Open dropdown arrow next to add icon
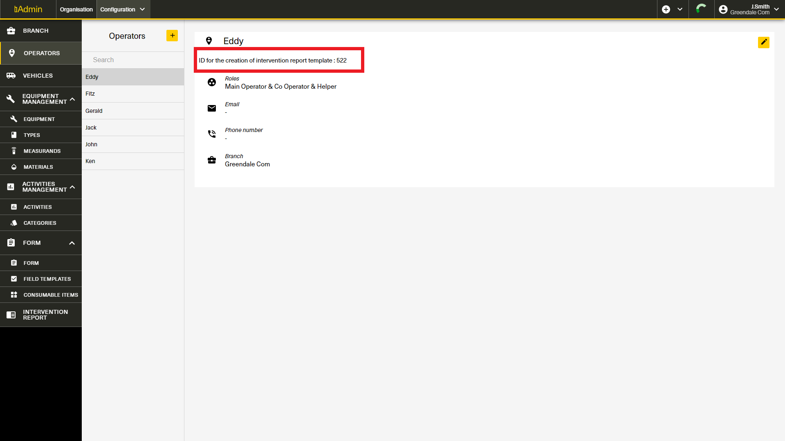Viewport: 785px width, 441px height. pyautogui.click(x=680, y=9)
